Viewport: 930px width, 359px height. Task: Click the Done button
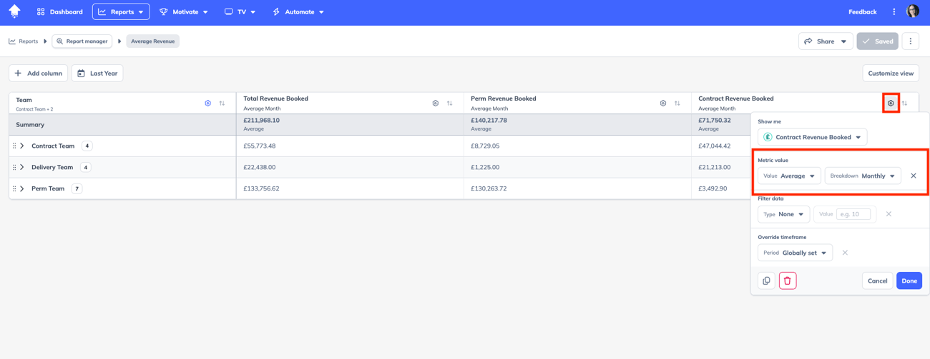[x=909, y=280]
